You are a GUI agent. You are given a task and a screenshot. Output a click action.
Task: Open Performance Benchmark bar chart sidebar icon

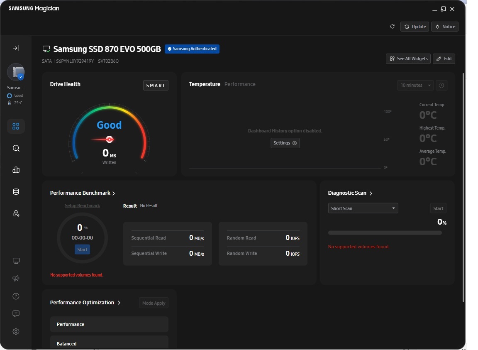click(16, 170)
